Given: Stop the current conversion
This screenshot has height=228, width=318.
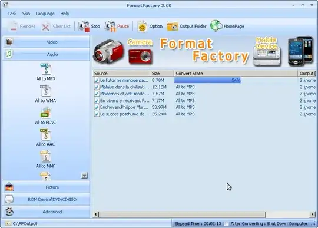Looking at the screenshot, I should click(90, 27).
